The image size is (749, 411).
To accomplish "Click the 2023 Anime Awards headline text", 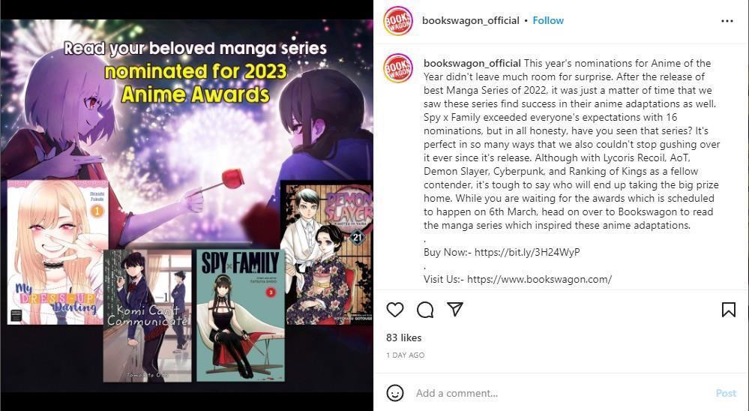I will tap(196, 82).
